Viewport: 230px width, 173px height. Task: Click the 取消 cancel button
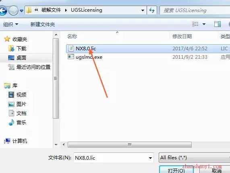click(x=216, y=170)
